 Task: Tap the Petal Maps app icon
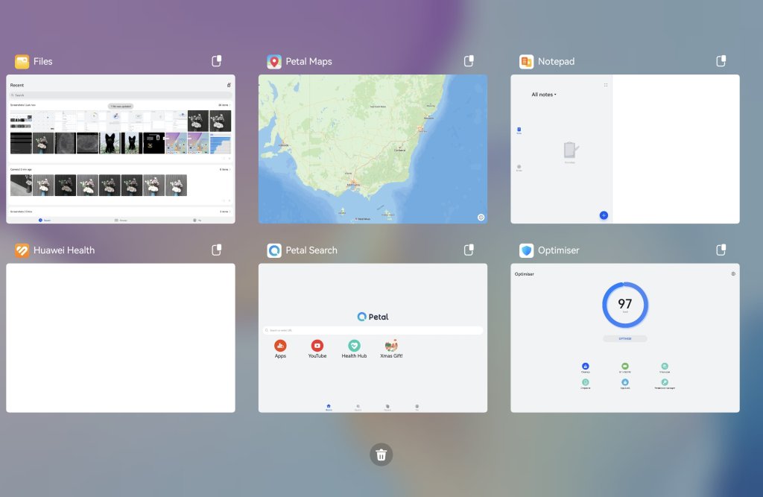(274, 61)
